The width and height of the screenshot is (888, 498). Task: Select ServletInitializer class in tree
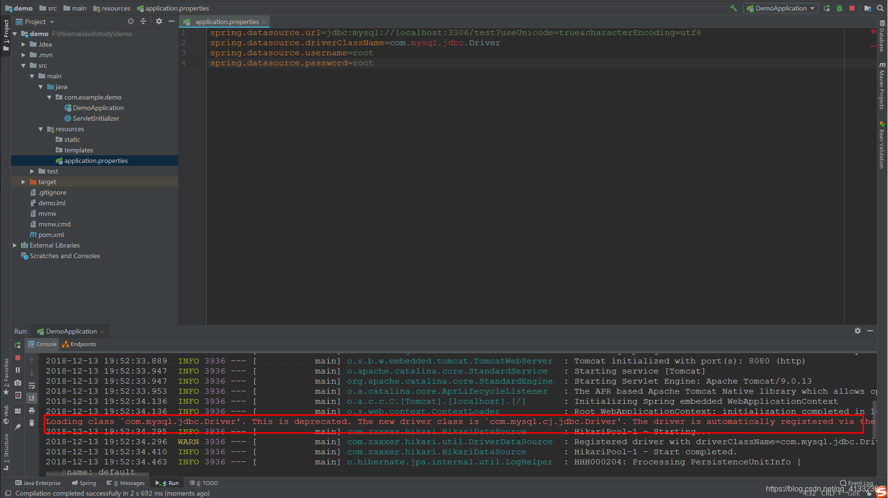click(x=96, y=118)
